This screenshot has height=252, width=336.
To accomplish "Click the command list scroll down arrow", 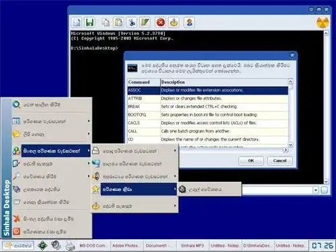I will click(x=290, y=144).
